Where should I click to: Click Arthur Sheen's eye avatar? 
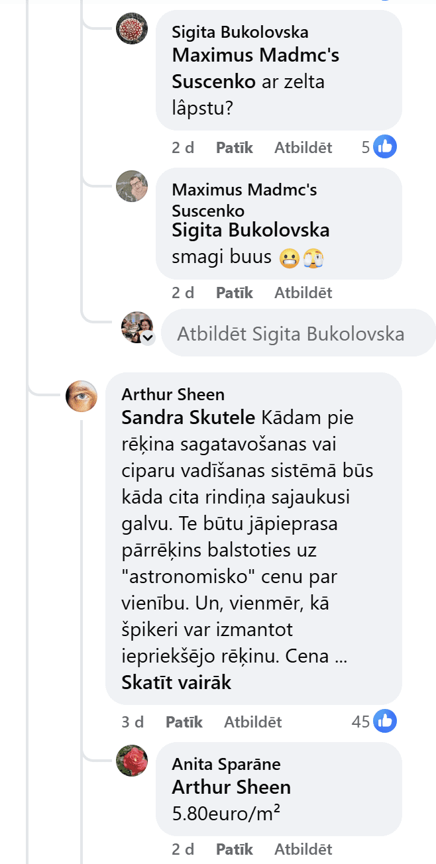[x=82, y=397]
